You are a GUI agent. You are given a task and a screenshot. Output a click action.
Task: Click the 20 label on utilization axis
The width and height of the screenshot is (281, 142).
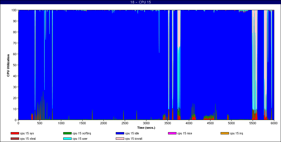(15, 98)
